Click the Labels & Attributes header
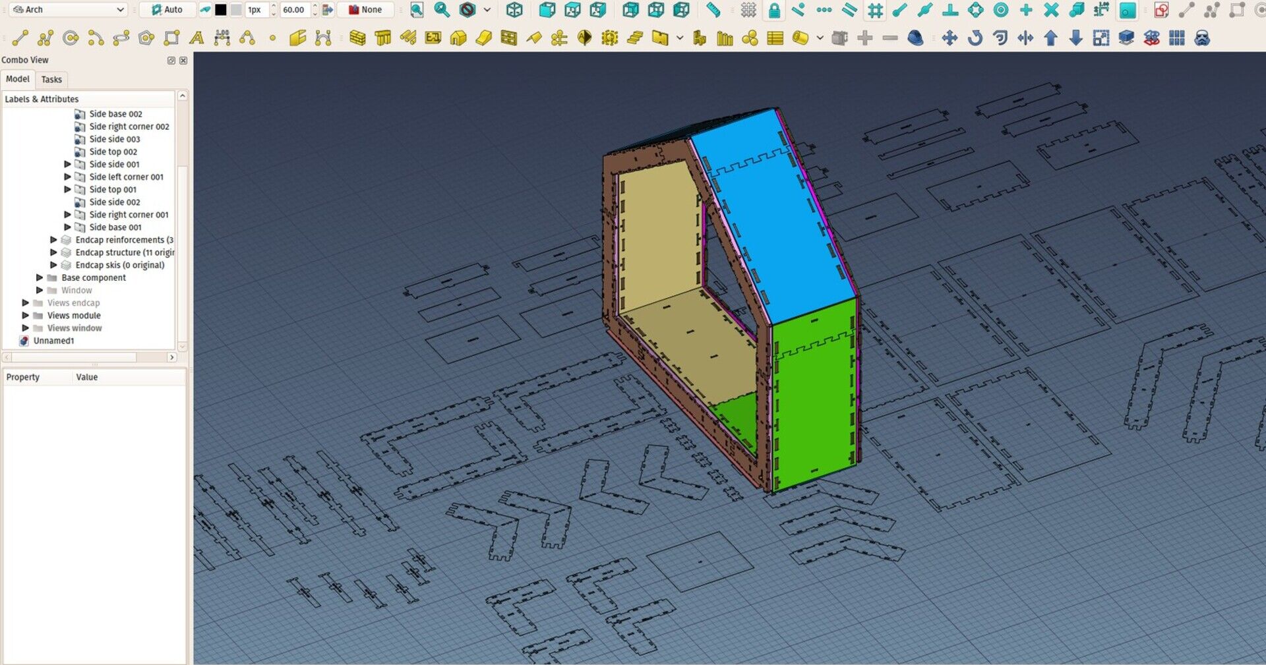The image size is (1266, 665). point(88,99)
